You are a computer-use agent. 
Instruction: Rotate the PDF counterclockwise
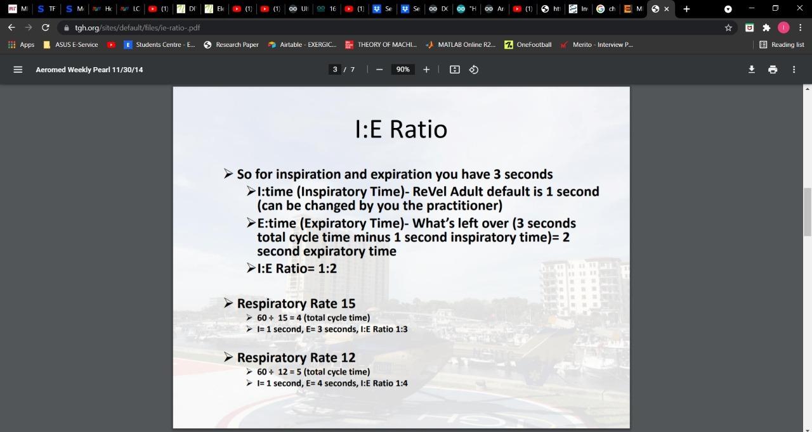tap(474, 70)
